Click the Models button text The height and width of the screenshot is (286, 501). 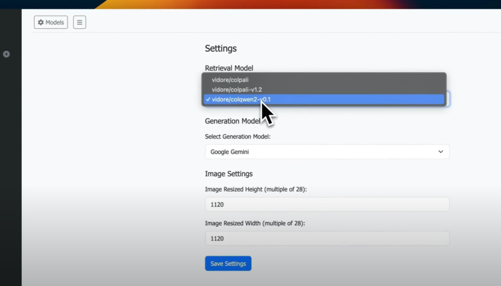[x=55, y=22]
